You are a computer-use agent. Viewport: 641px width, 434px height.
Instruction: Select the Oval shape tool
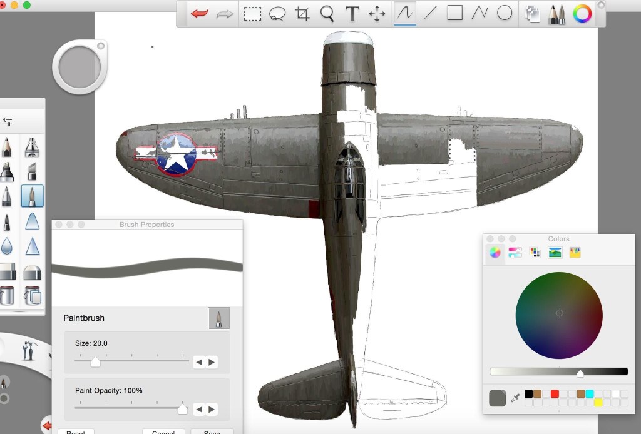[505, 13]
